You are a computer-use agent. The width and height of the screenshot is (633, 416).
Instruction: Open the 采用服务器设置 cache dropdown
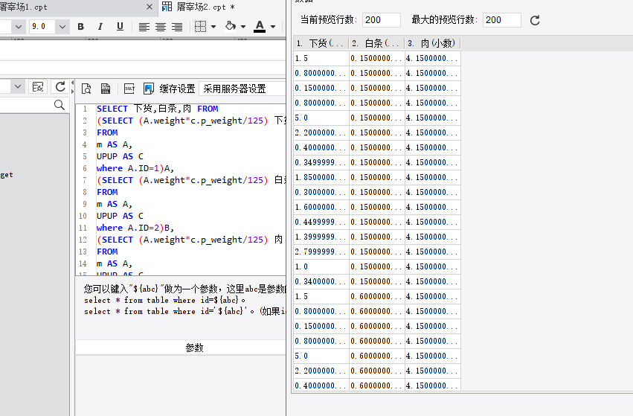[x=242, y=89]
